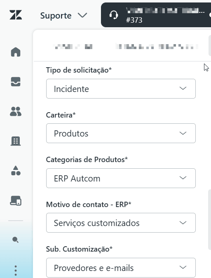This screenshot has height=278, width=211.
Task: Open the Tipo de solicitação dropdown
Action: [121, 89]
